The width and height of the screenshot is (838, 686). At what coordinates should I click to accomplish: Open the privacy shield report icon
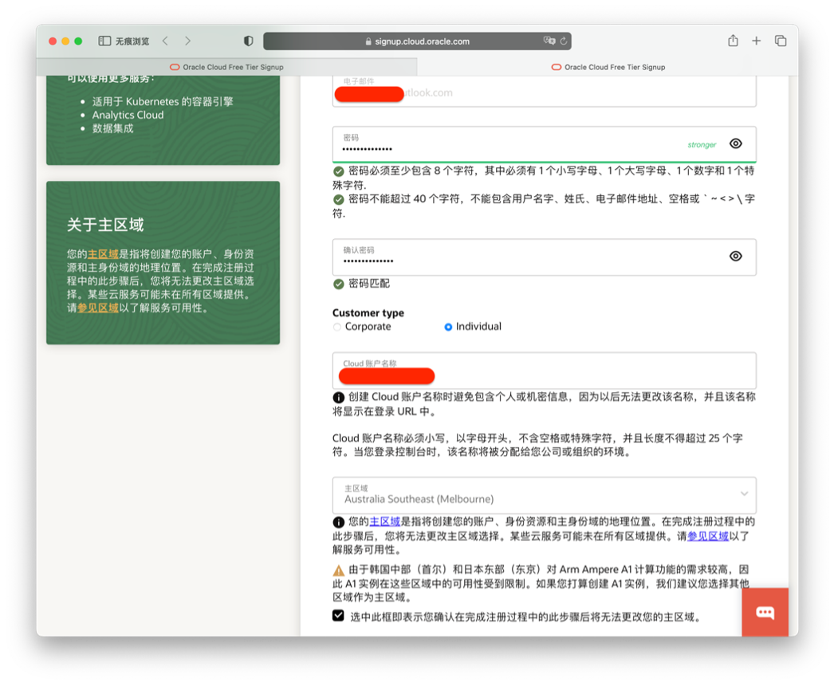click(x=249, y=41)
